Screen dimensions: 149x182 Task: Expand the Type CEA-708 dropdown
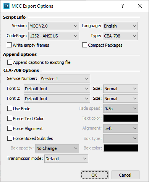[120, 36]
